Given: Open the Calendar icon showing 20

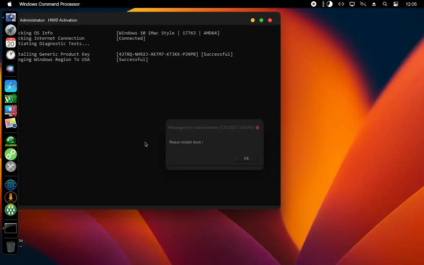Looking at the screenshot, I should pyautogui.click(x=11, y=42).
